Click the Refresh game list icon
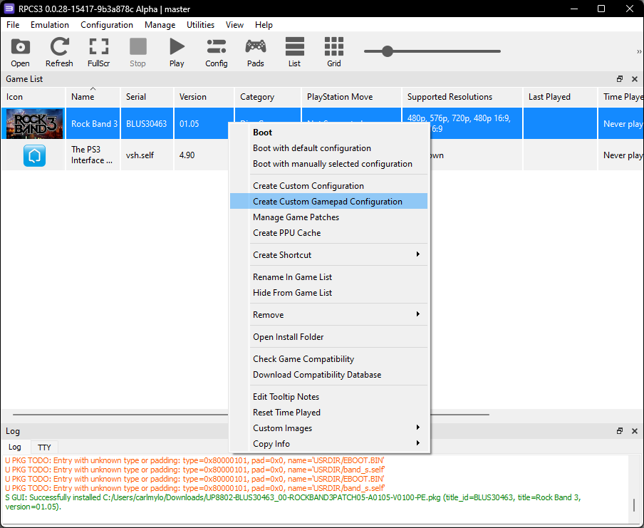The width and height of the screenshot is (644, 528). [x=59, y=52]
